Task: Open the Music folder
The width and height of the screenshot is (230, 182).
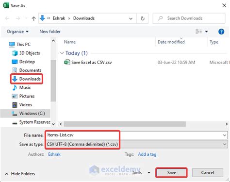Action: pos(21,87)
